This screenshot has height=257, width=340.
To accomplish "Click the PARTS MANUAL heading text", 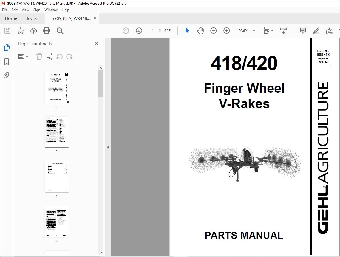I will click(244, 235).
